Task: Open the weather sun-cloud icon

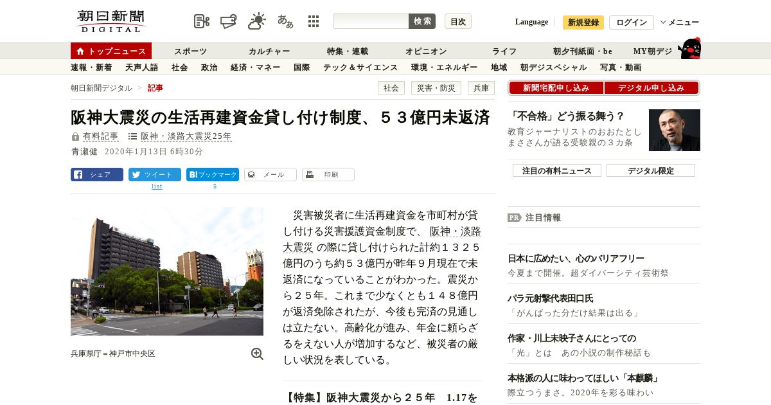Action: point(257,21)
